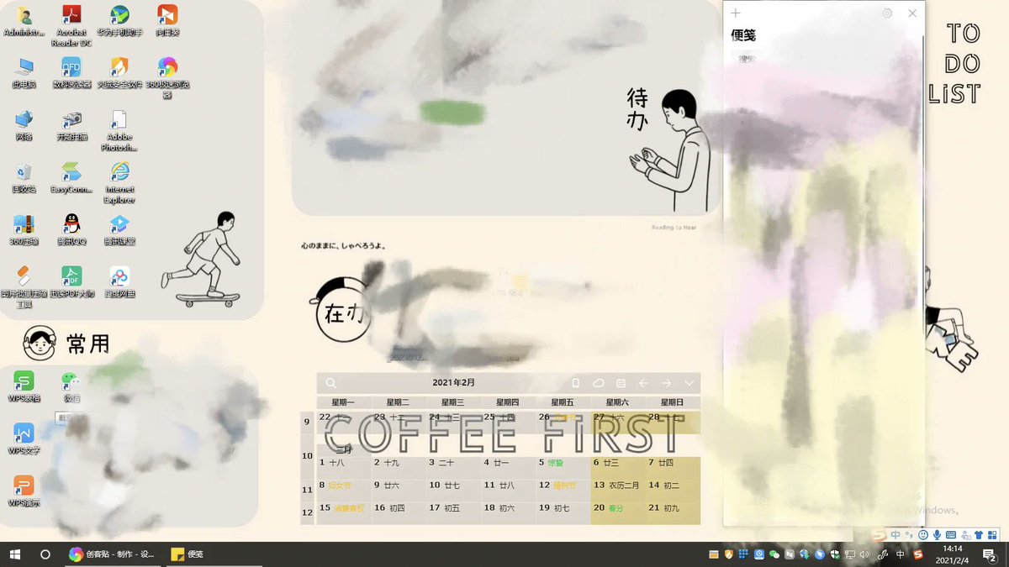The image size is (1009, 567).
Task: Open the Internet Explorer desktop shortcut
Action: (x=119, y=182)
